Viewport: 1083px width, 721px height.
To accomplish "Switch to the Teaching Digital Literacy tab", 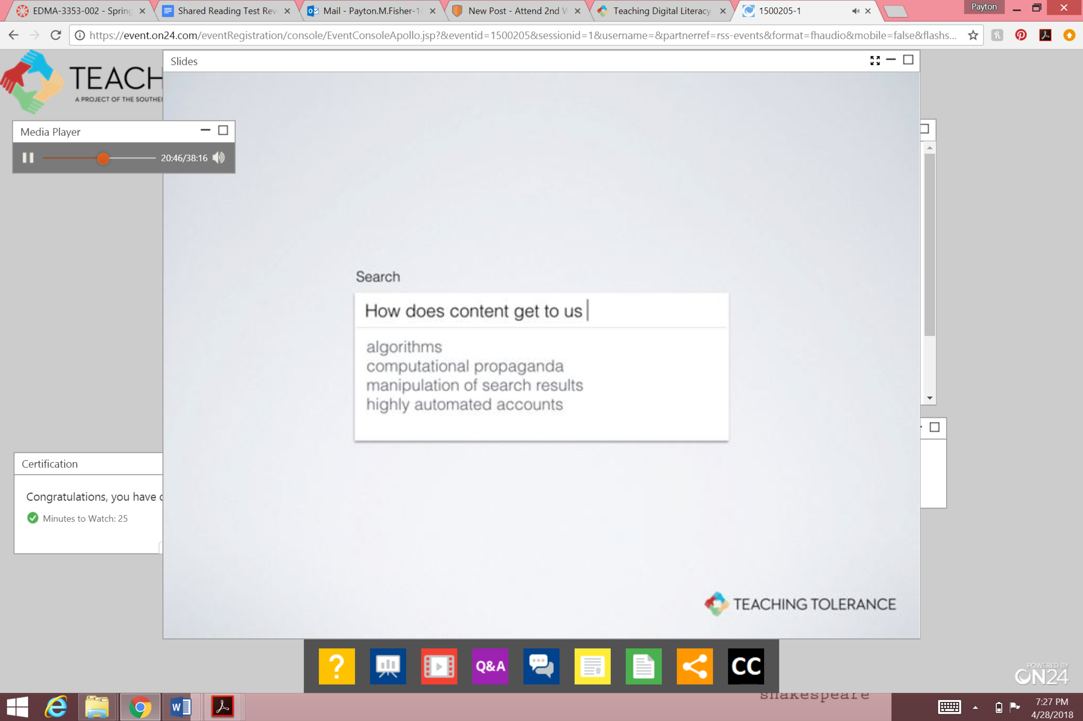I will [661, 11].
